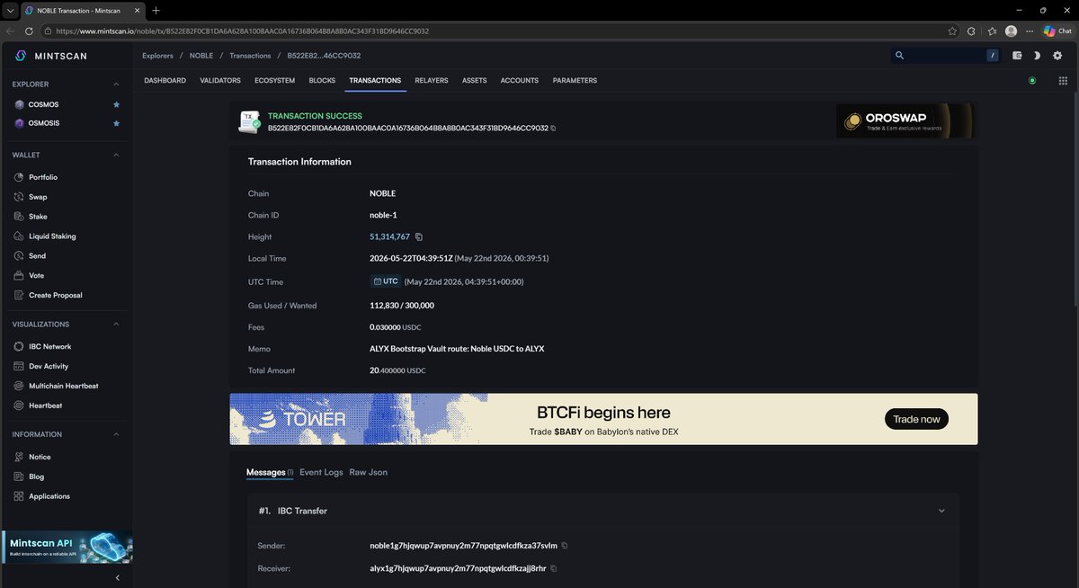
Task: Open the VALIDATORS tab
Action: point(220,81)
